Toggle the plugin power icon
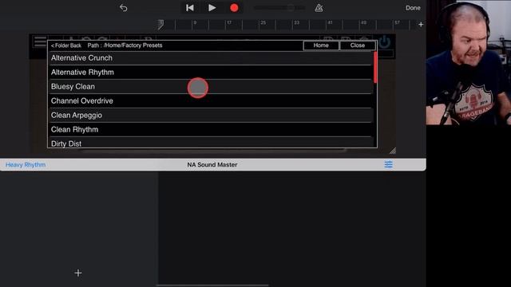 point(385,42)
